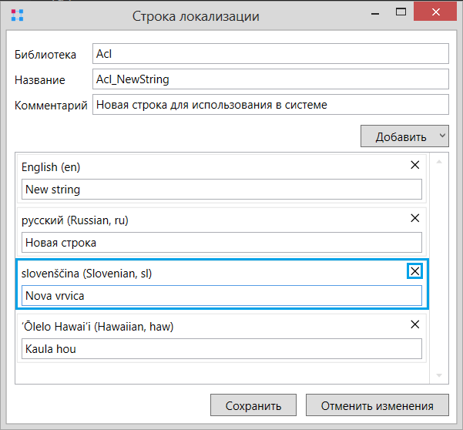Viewport: 463px width, 430px height.
Task: Click the app icon in title bar
Action: click(17, 15)
